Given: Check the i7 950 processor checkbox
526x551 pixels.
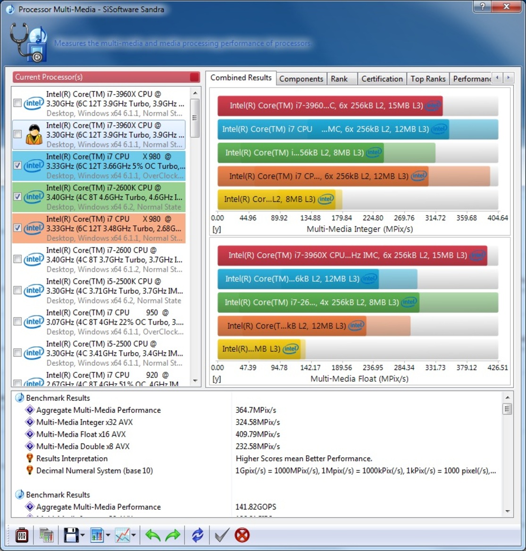Looking at the screenshot, I should [x=17, y=321].
